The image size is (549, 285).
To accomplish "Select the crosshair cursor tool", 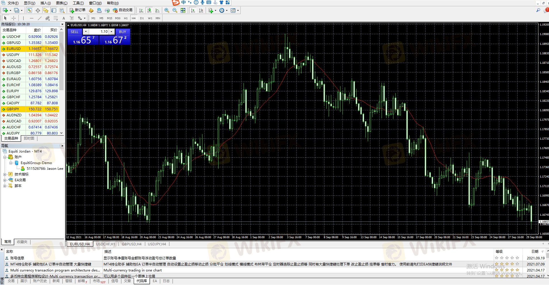I will pyautogui.click(x=14, y=18).
